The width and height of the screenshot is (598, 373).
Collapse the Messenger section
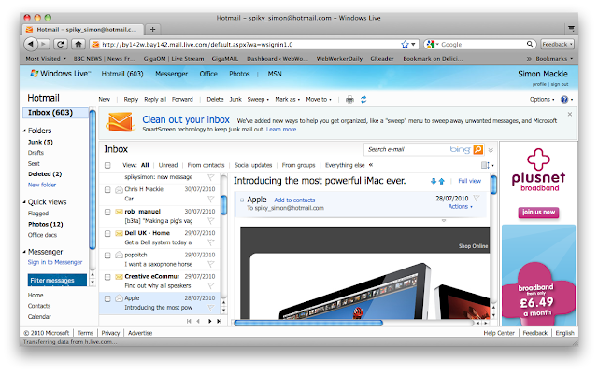24,252
